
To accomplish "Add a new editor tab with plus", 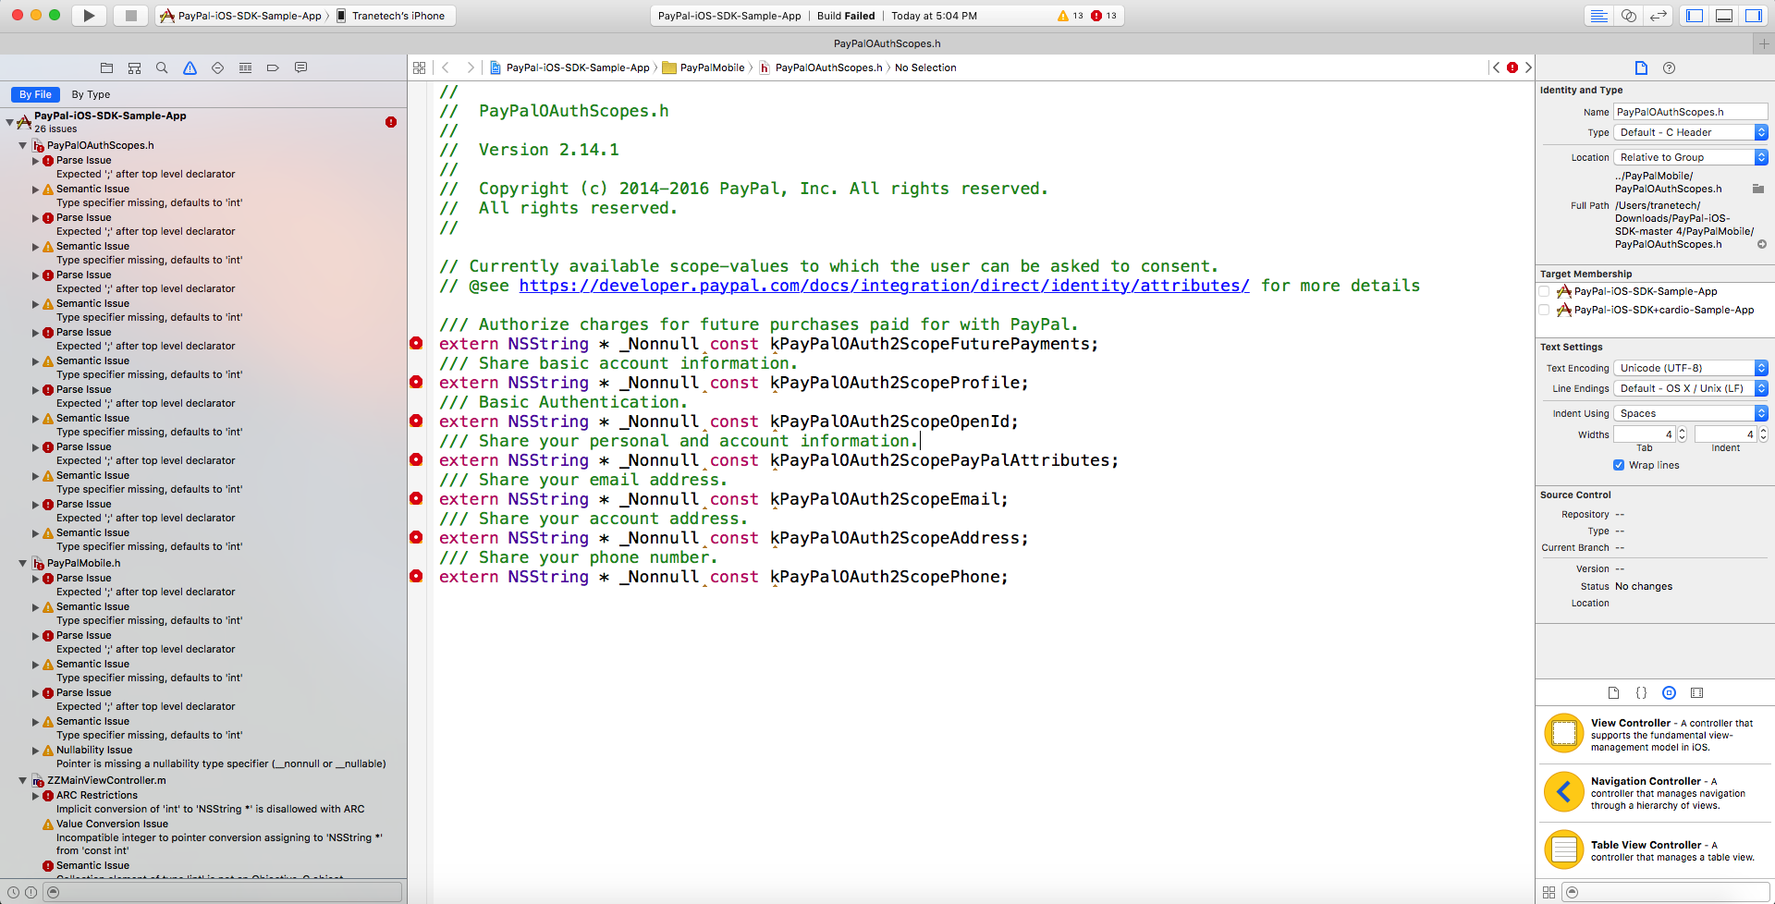I will (1764, 43).
